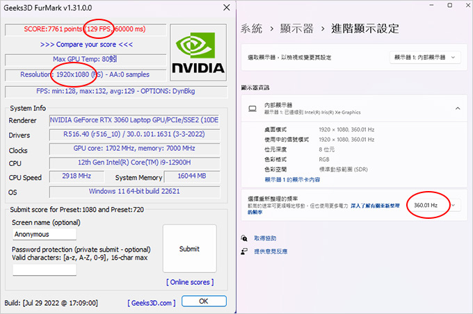Open 取得協助 help link
This screenshot has width=473, height=314.
(265, 238)
